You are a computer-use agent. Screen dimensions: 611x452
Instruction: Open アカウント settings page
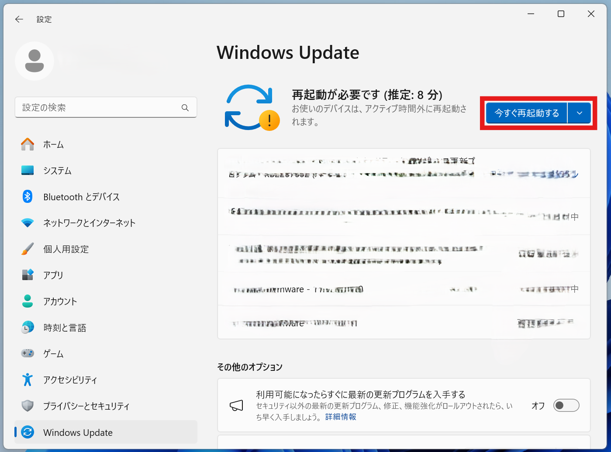point(106,301)
